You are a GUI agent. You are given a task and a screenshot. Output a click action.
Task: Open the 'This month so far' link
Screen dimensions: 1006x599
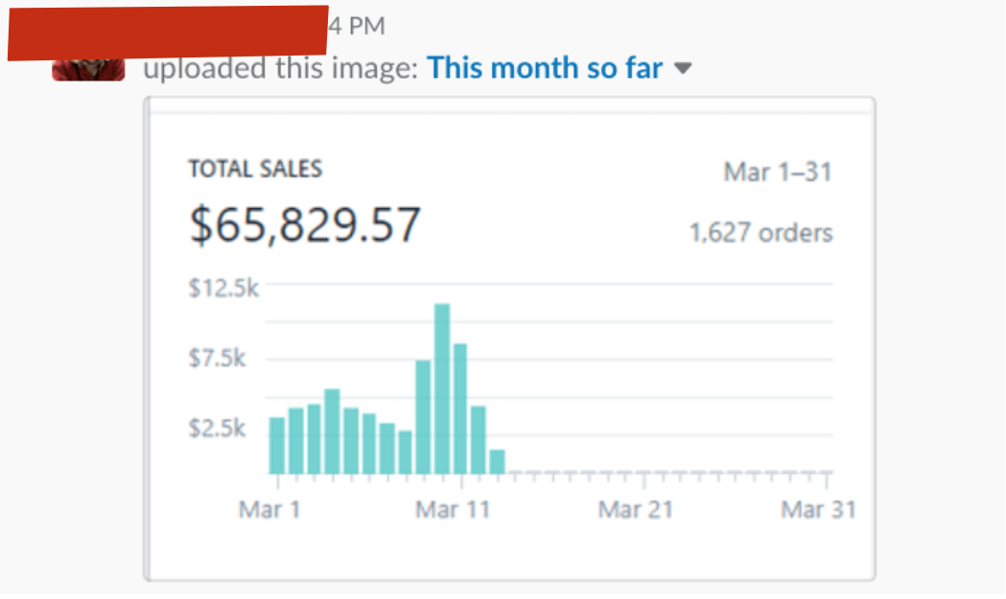(x=545, y=69)
